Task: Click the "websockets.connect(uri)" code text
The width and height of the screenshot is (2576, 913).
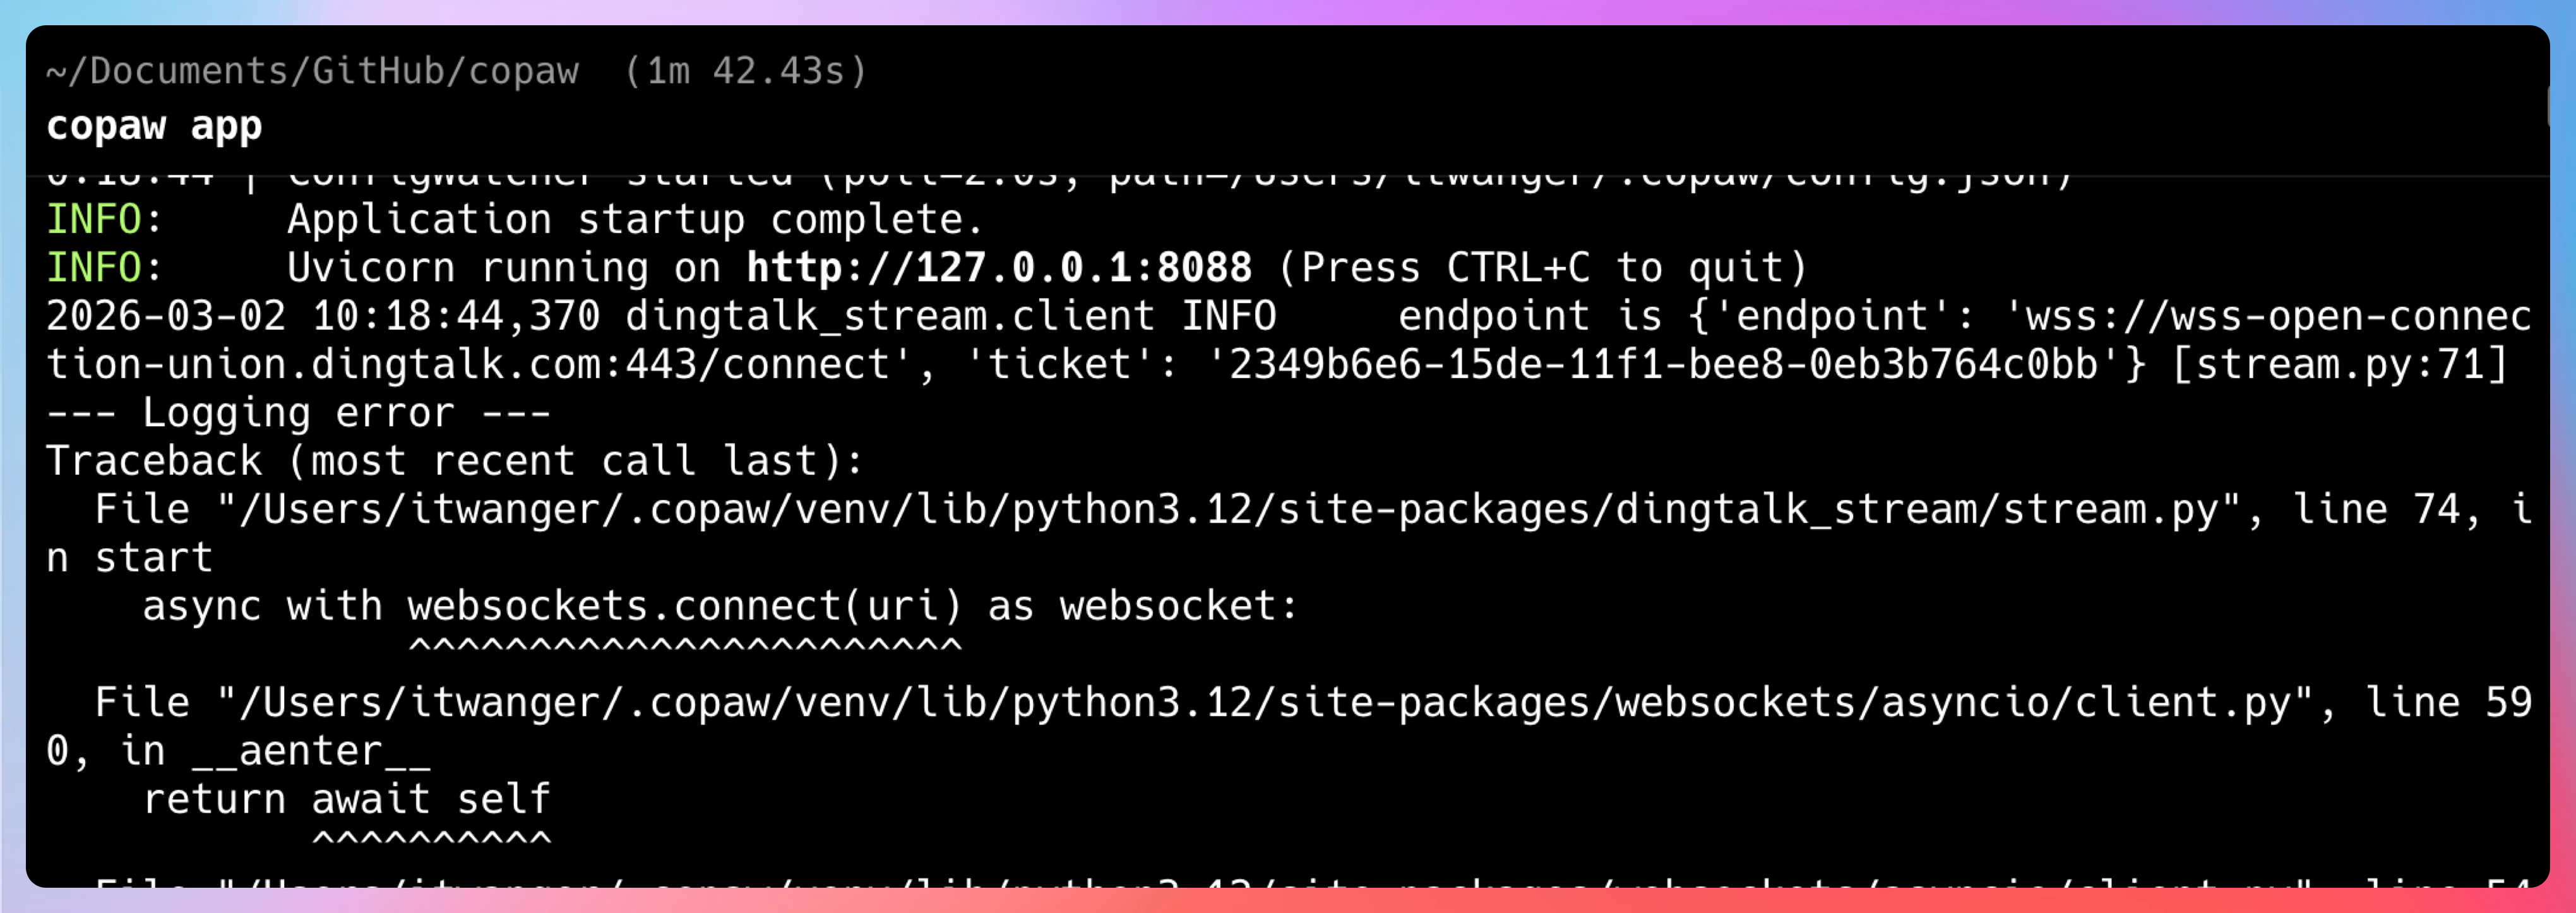Action: pos(684,606)
